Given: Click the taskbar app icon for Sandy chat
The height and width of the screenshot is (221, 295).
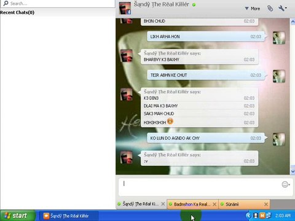Looking at the screenshot, I should 46,216.
